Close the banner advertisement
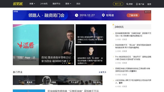 tap(148, 12)
